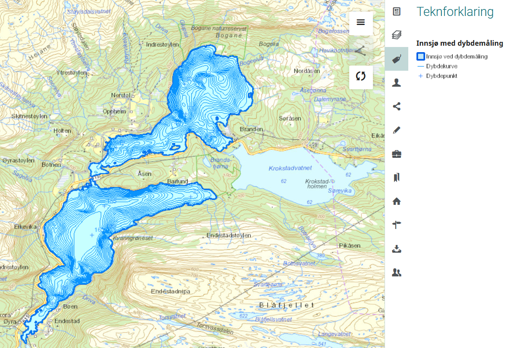This screenshot has height=348, width=507.
Task: Open the map layers stack icon
Action: tap(397, 35)
